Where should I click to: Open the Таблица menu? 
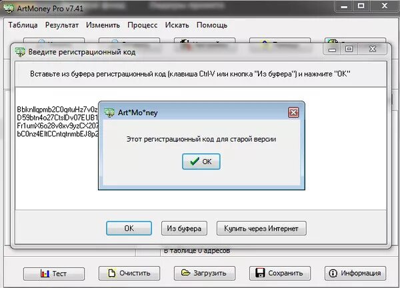click(x=23, y=25)
